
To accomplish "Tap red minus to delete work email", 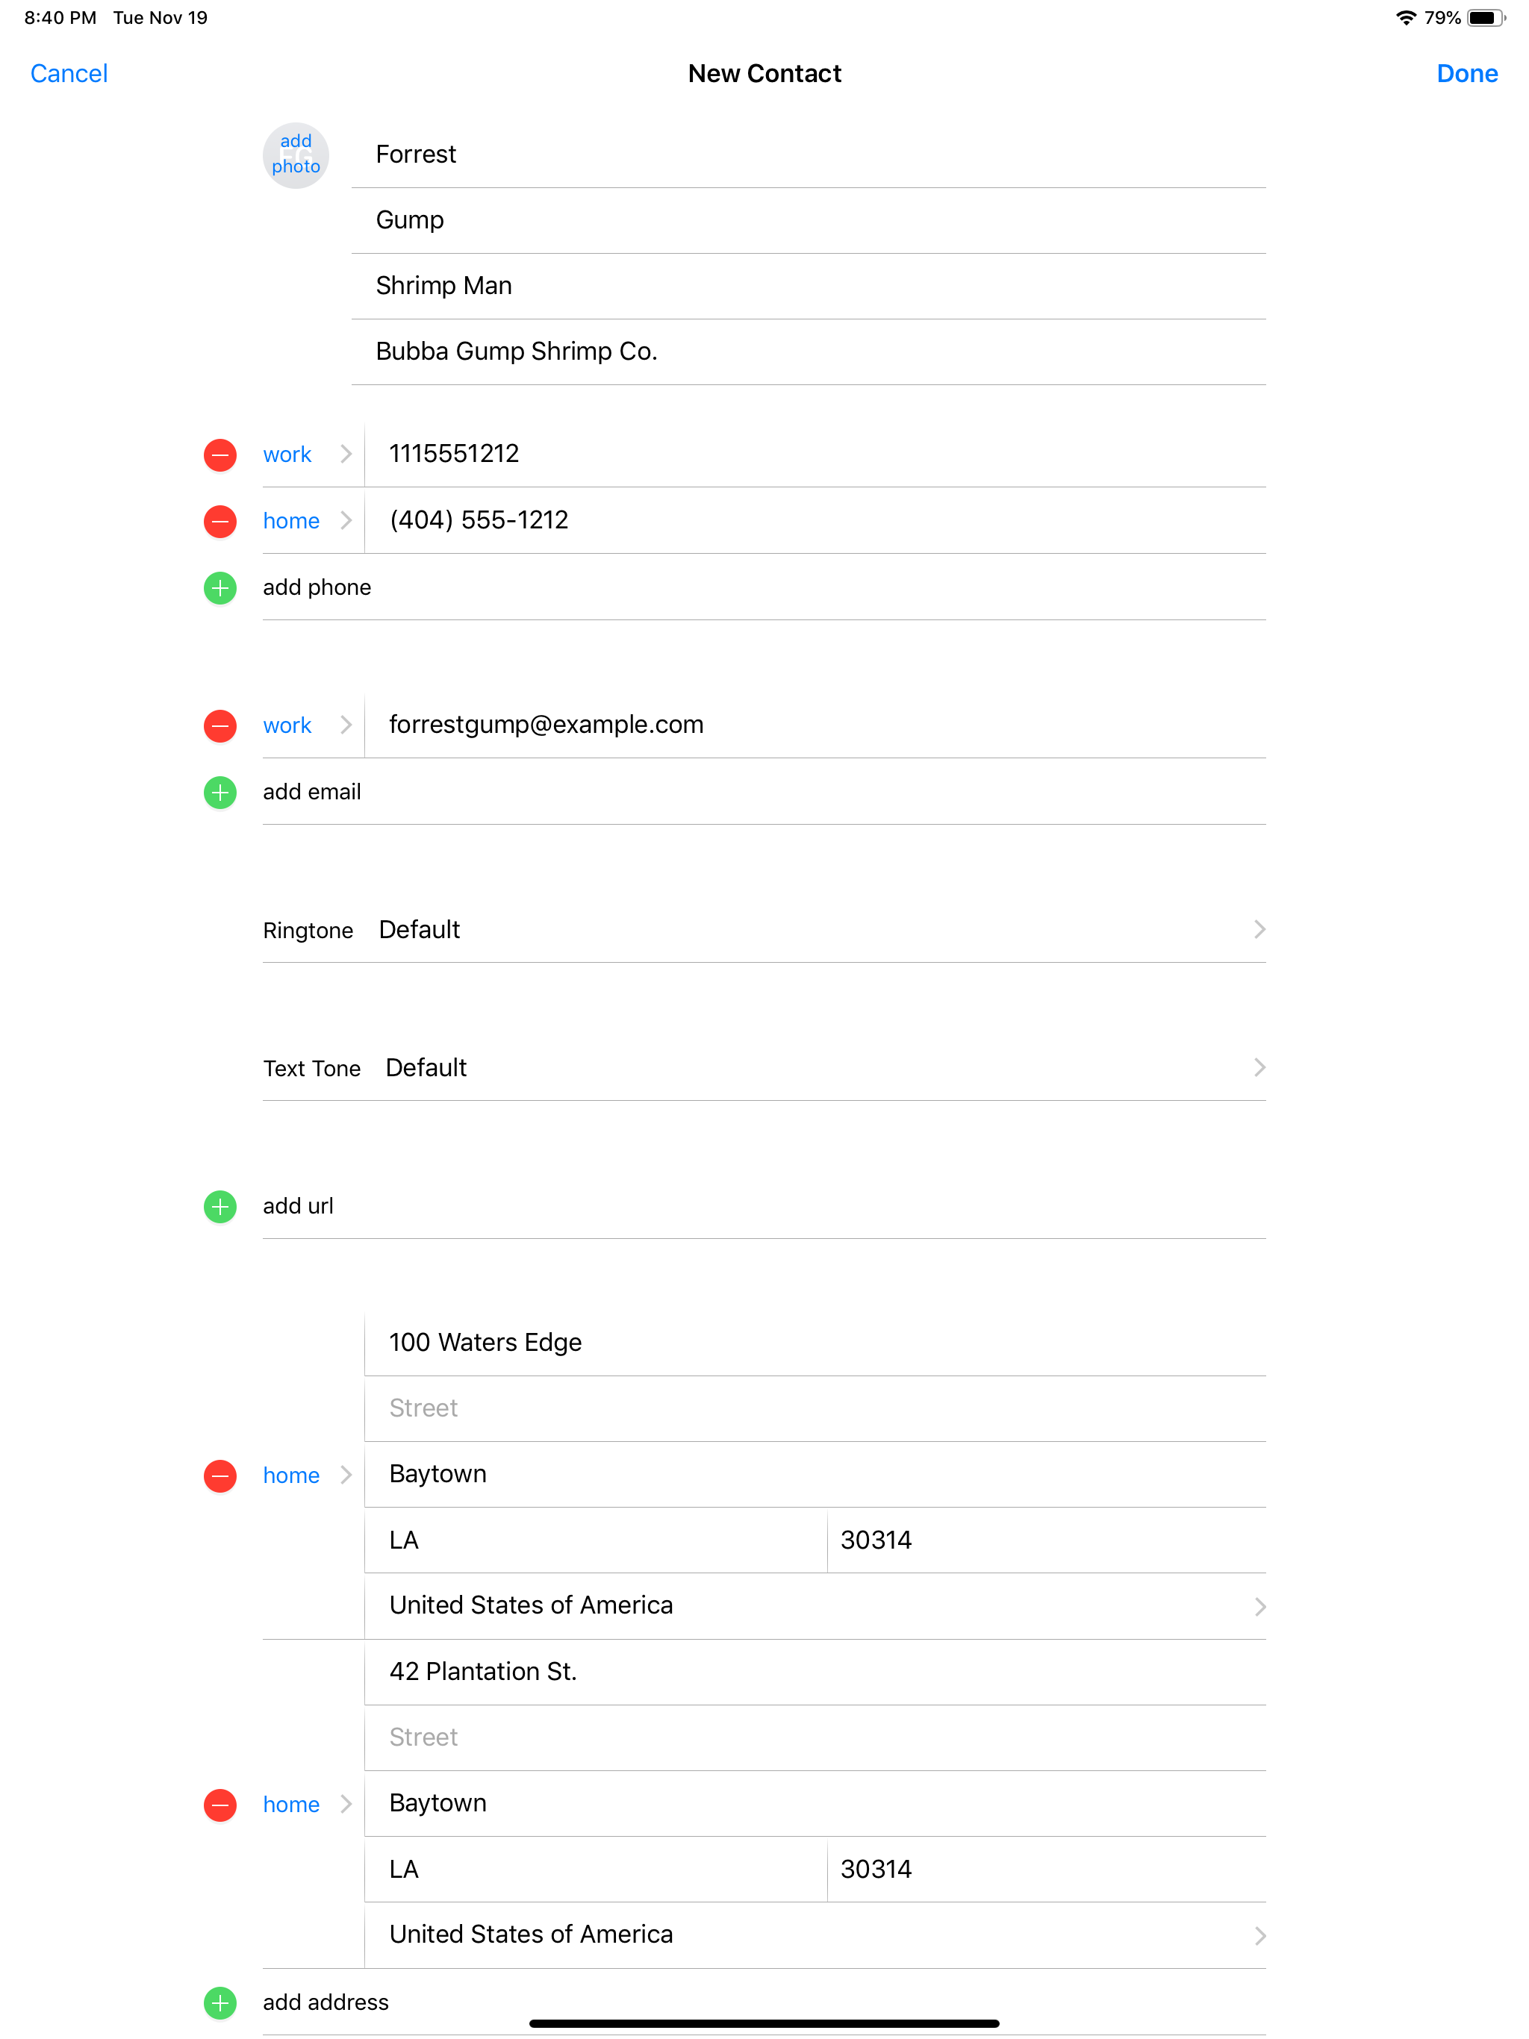I will [219, 725].
